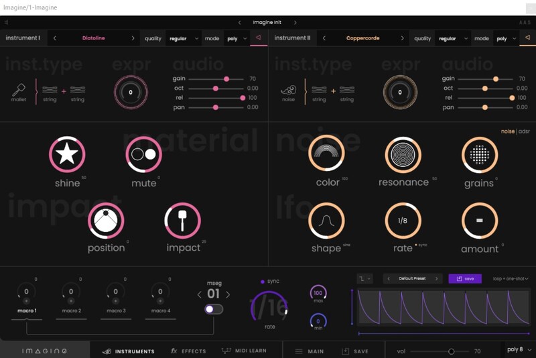Viewport: 536px width, 358px height.
Task: Toggle instrument II speaker mute icon
Action: point(527,38)
